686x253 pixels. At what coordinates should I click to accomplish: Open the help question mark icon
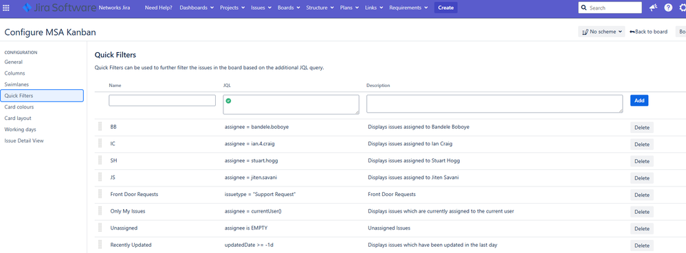click(668, 8)
